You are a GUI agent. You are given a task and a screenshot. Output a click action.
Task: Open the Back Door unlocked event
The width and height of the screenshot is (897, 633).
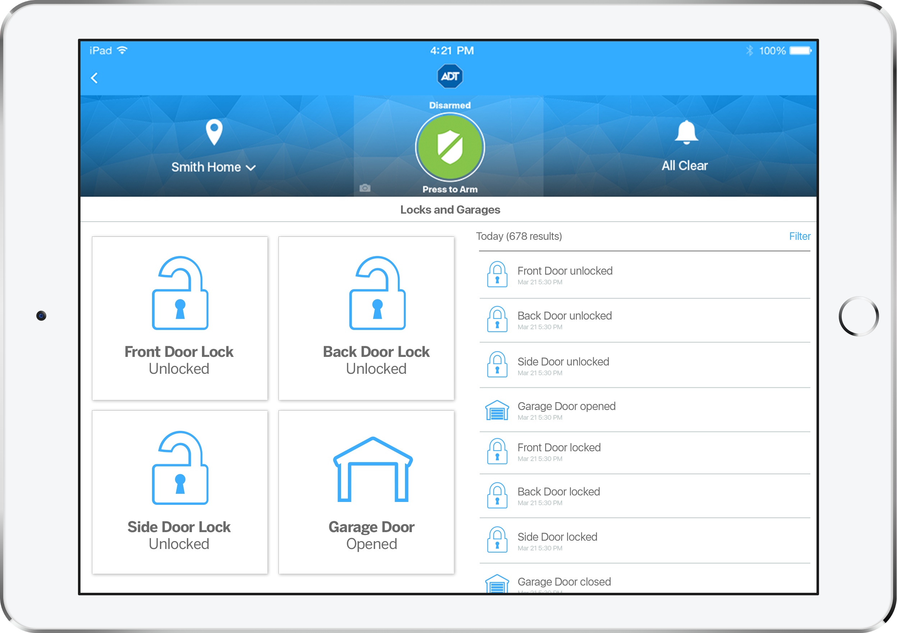pos(645,320)
